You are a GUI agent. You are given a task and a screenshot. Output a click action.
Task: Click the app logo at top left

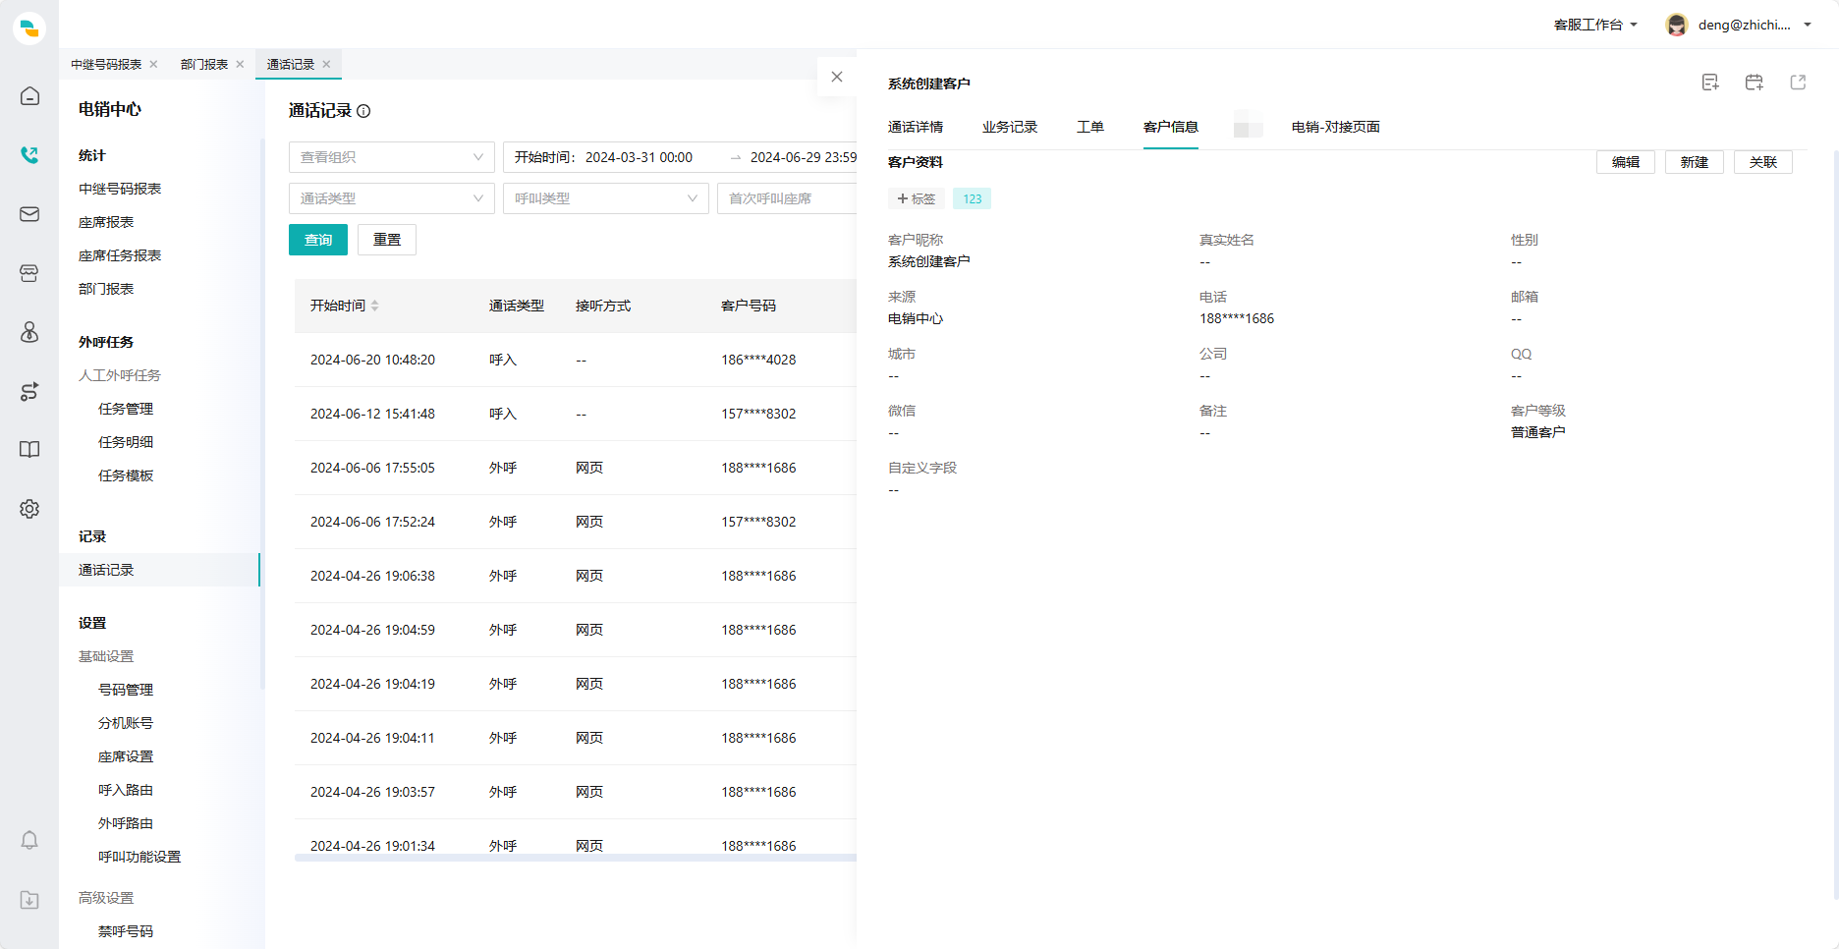(29, 28)
